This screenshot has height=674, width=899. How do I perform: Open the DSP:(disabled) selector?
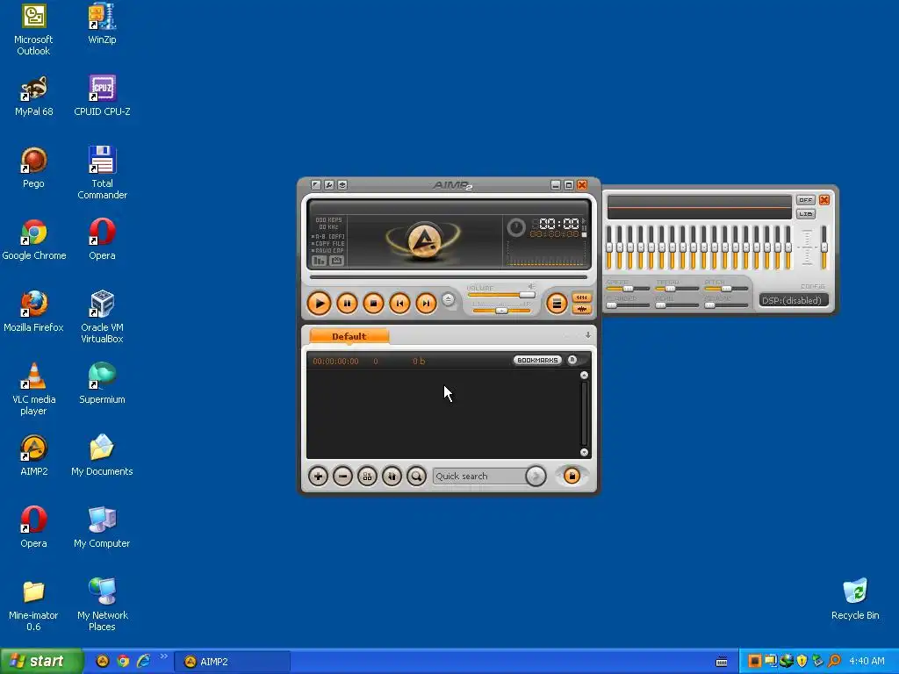(x=793, y=300)
